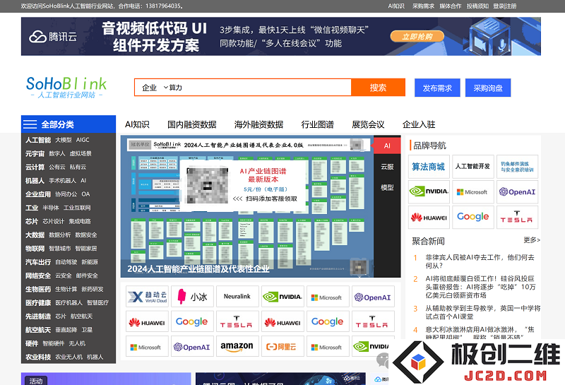
Task: Open the 汽车出行 category
Action: (x=38, y=262)
